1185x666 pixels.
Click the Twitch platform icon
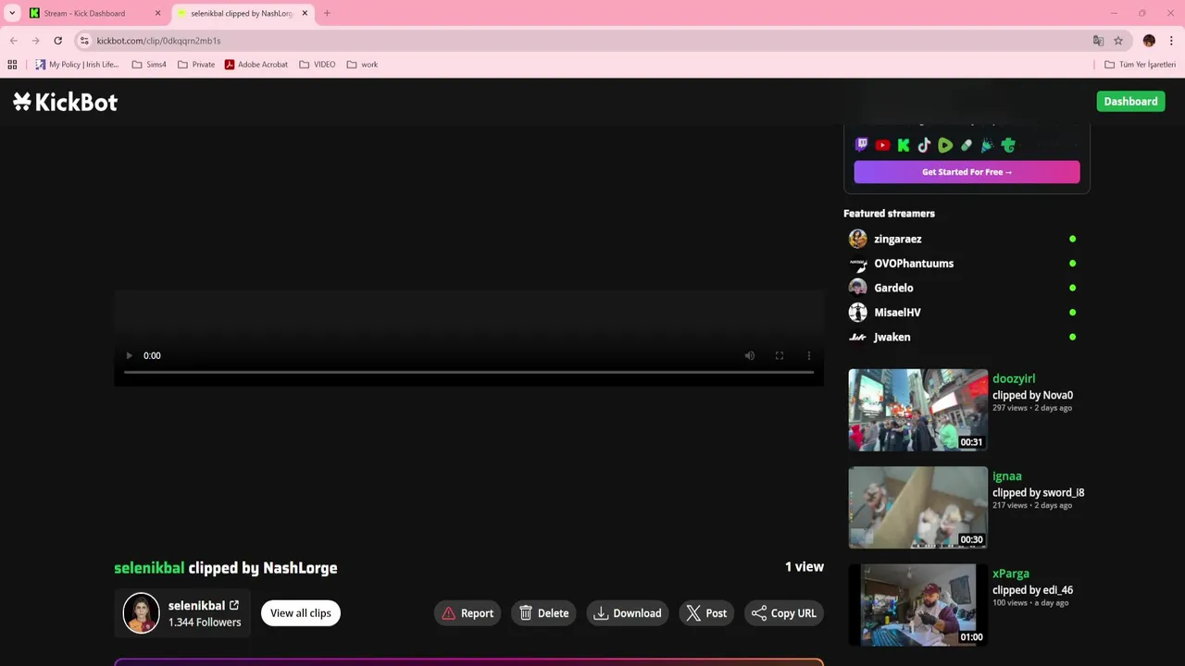[x=862, y=145]
